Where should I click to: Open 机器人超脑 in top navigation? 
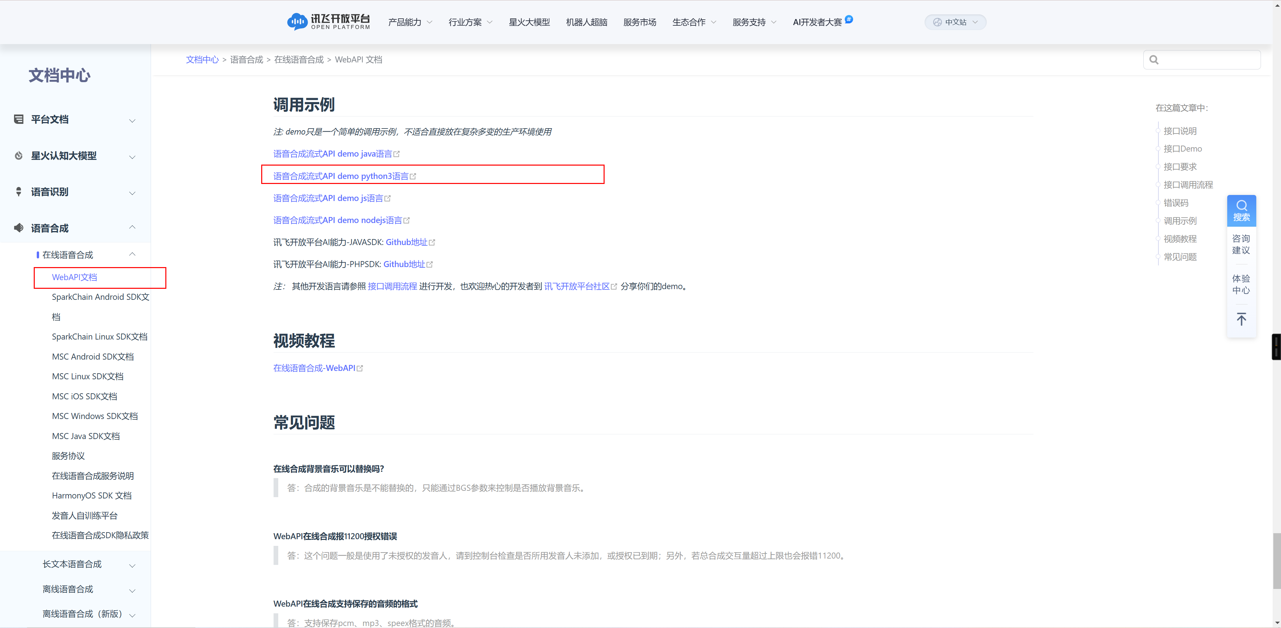(587, 22)
